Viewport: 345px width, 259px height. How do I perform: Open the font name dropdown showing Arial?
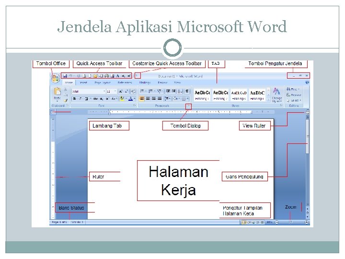(104, 91)
